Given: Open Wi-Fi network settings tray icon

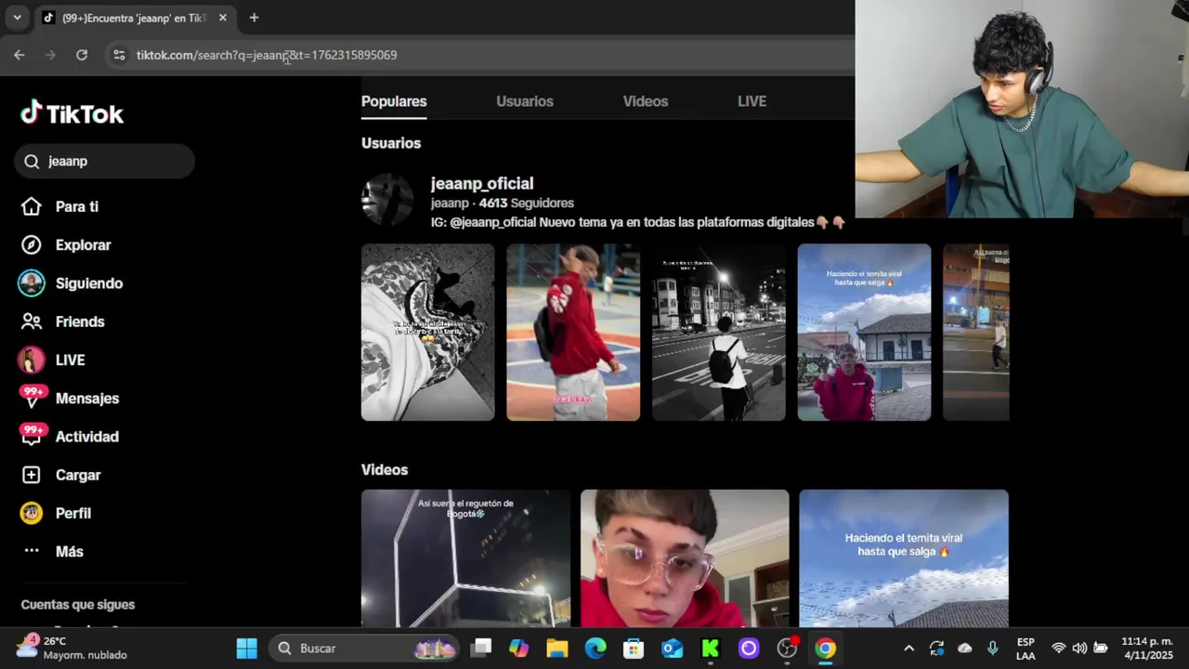Looking at the screenshot, I should (x=1058, y=649).
